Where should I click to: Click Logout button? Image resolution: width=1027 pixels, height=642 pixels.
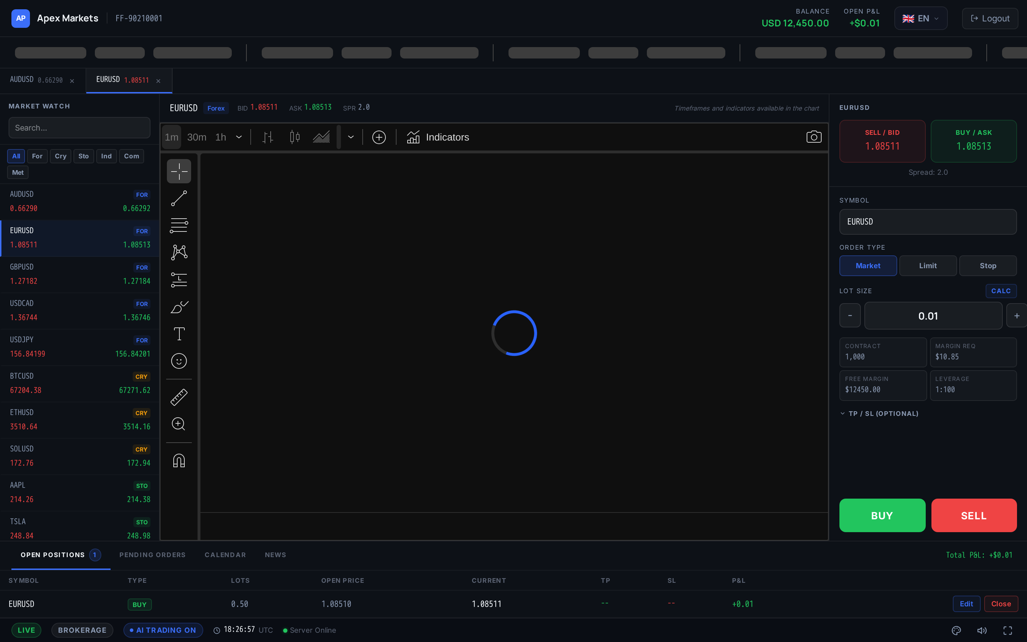990,18
